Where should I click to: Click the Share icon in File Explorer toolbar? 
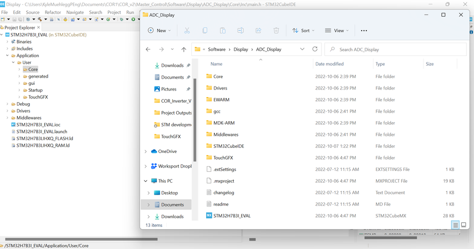pyautogui.click(x=258, y=30)
